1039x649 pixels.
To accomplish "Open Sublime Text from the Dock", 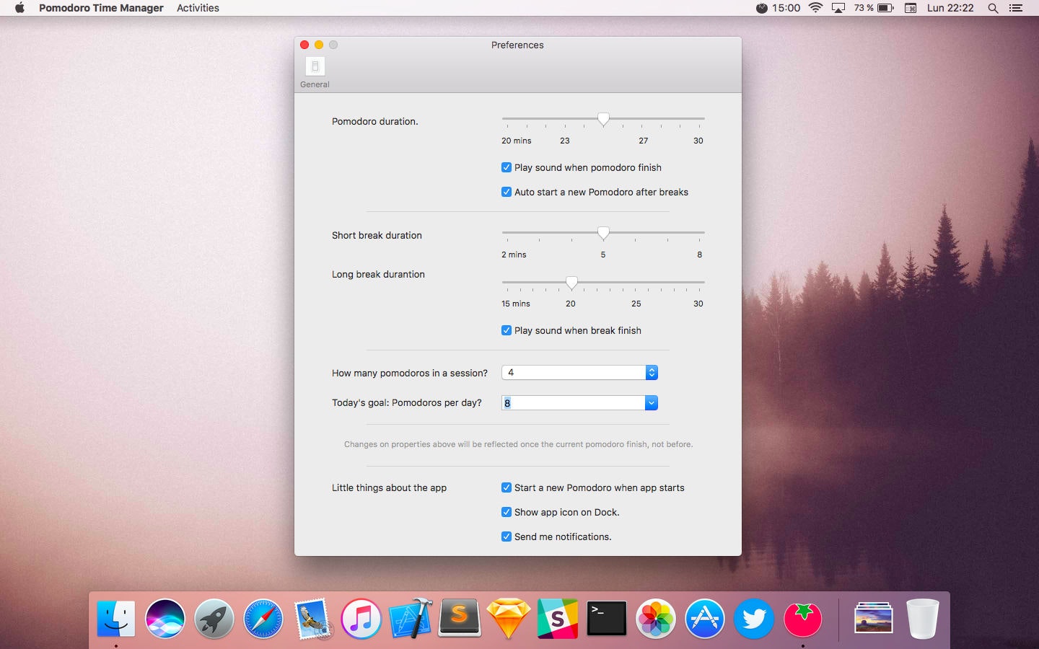I will coord(460,619).
